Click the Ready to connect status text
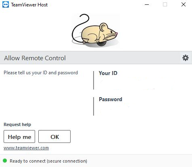 (48, 161)
